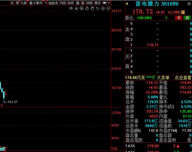This screenshot has height=152, width=192.
Task: Click the green 卖 sell button
Action: (187, 18)
